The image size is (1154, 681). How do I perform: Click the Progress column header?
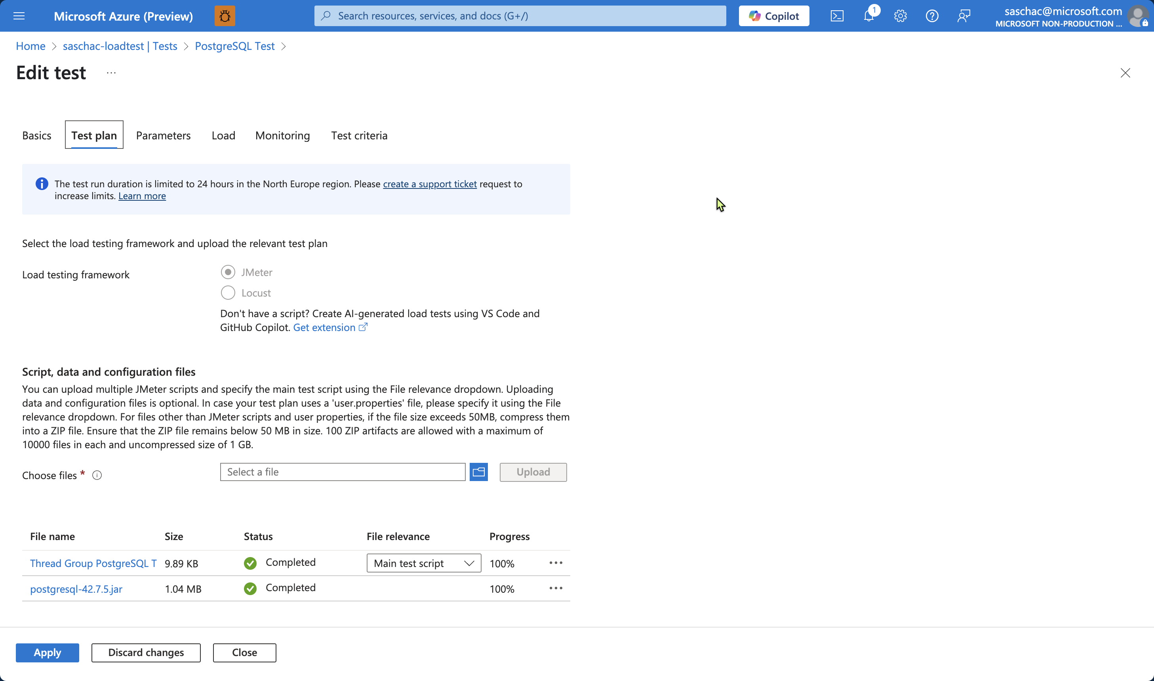coord(509,536)
